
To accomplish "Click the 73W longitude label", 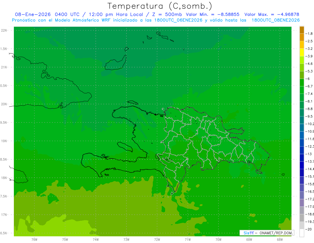I will 126,239.
